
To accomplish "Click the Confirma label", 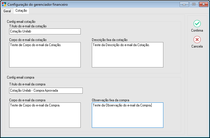I will pyautogui.click(x=197, y=30).
